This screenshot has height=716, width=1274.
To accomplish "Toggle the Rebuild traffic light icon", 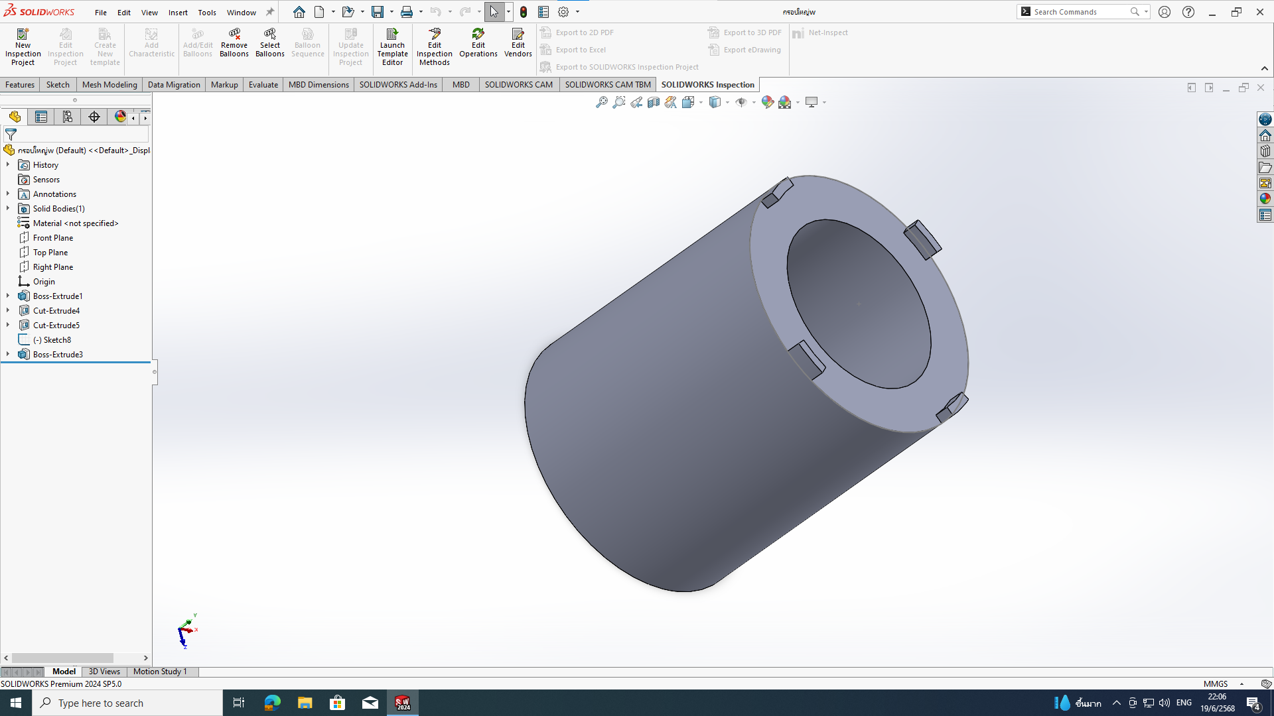I will (x=524, y=12).
